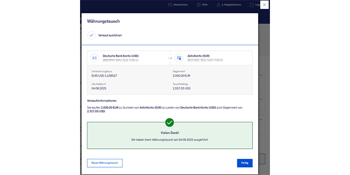
Task: Click the green success checkmark badge
Action: tap(170, 122)
